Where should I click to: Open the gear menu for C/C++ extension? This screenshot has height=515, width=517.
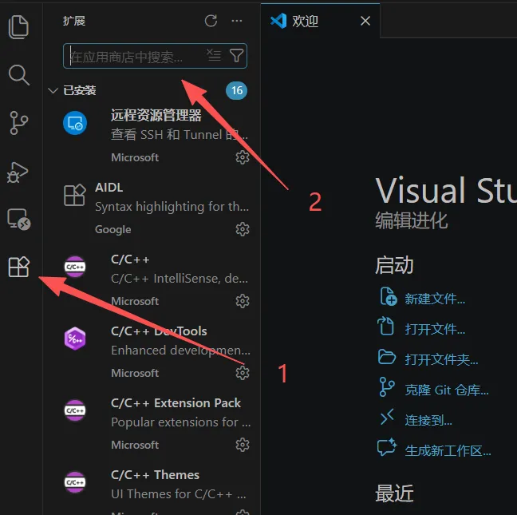243,301
